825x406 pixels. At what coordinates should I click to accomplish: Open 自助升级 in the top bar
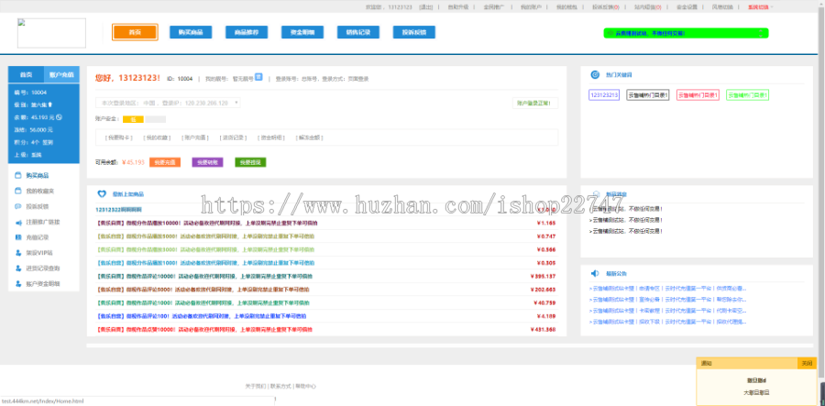[457, 6]
